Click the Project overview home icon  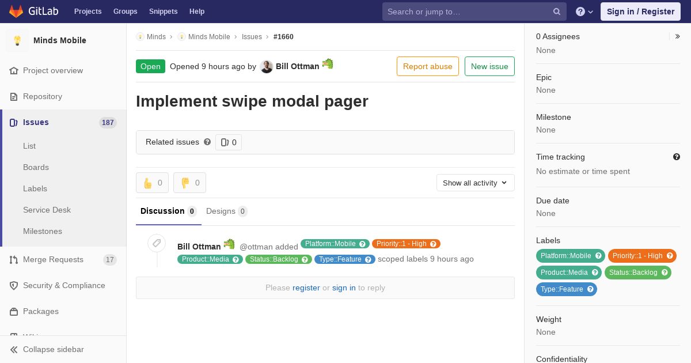click(14, 70)
